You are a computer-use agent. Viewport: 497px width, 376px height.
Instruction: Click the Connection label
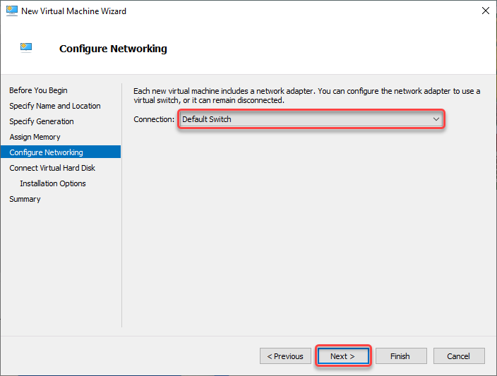point(154,119)
